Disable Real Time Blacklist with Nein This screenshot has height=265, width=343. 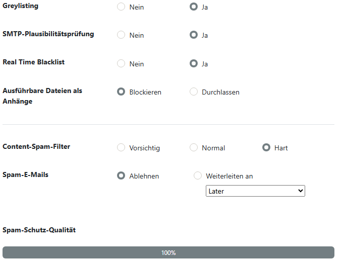click(x=121, y=64)
